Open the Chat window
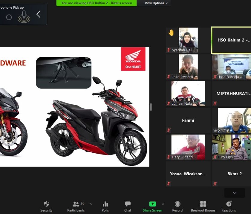 128,207
